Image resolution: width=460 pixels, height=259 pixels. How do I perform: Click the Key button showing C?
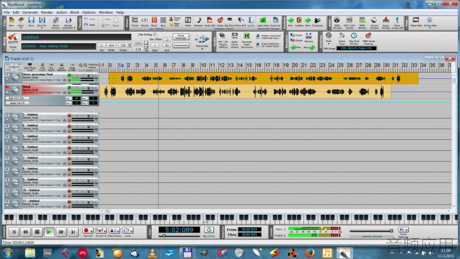102,45
